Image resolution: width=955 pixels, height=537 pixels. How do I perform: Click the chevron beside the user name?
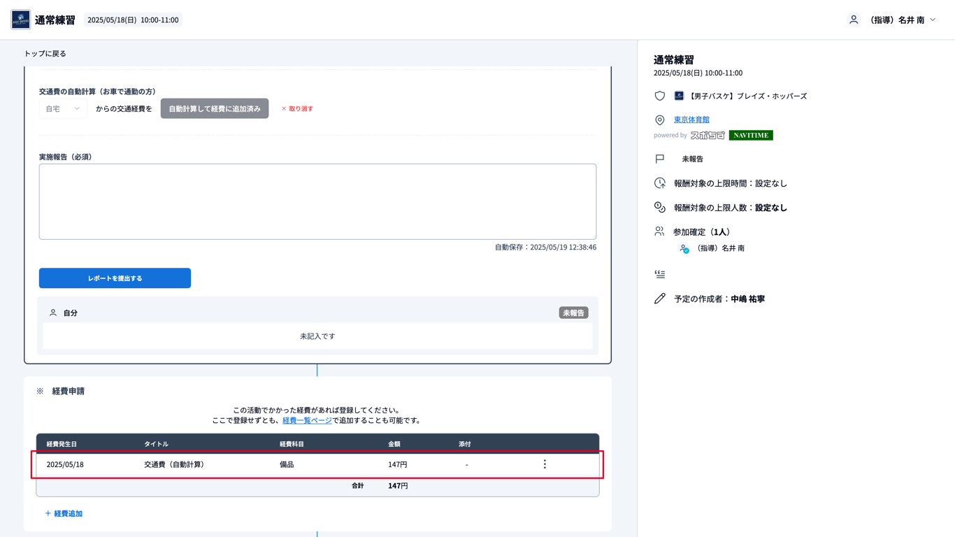[x=933, y=20]
